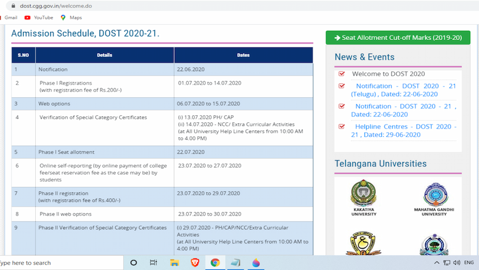Click the Windows taskbar search box
The image size is (479, 270).
[61, 263]
